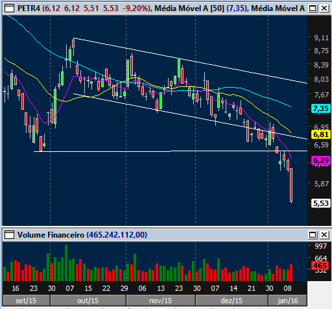Select the red 465 volume value tag
332x309 pixels.
[320, 266]
